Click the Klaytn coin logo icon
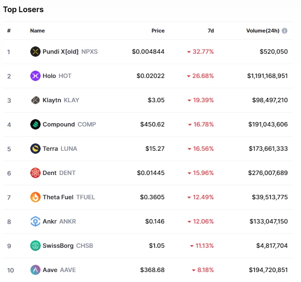 point(35,100)
